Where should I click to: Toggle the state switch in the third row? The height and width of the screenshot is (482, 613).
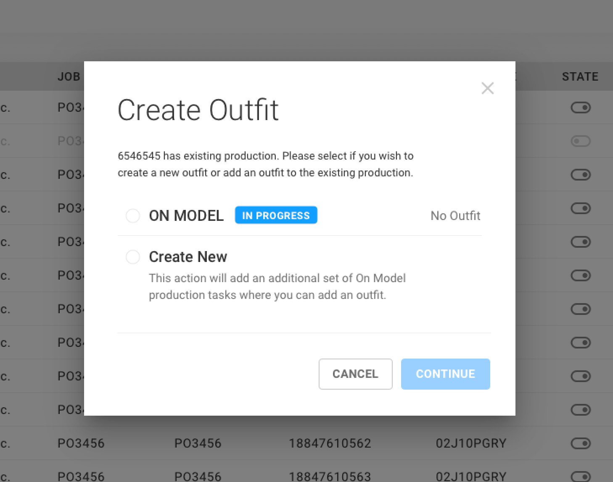tap(581, 175)
